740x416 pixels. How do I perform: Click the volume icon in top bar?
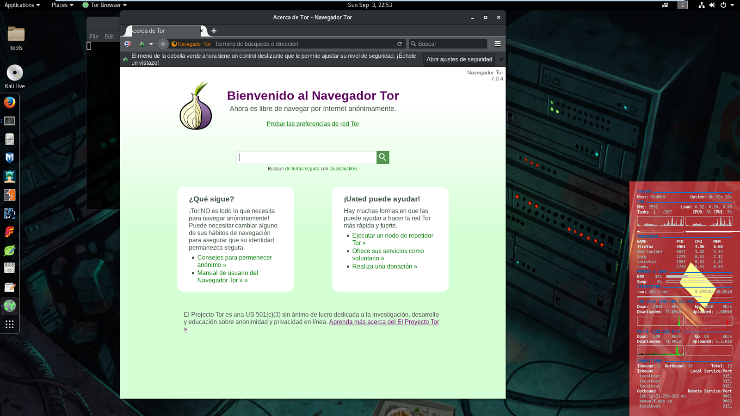pos(712,5)
